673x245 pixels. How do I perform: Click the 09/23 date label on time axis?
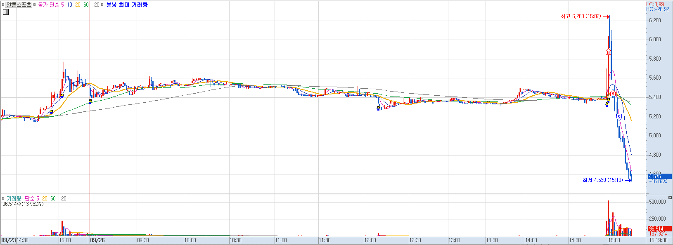click(x=8, y=240)
